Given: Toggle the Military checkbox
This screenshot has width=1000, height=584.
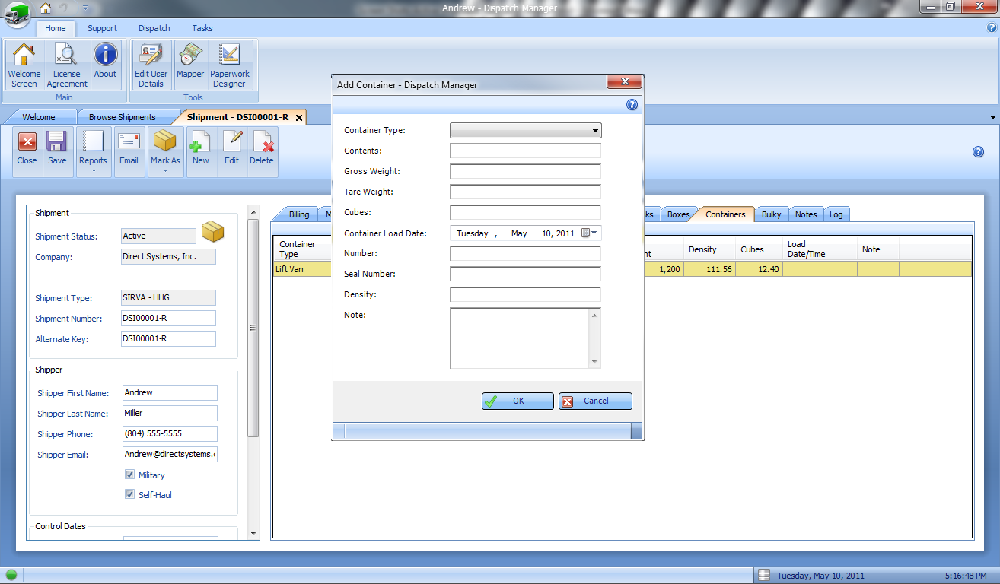Looking at the screenshot, I should pos(130,474).
